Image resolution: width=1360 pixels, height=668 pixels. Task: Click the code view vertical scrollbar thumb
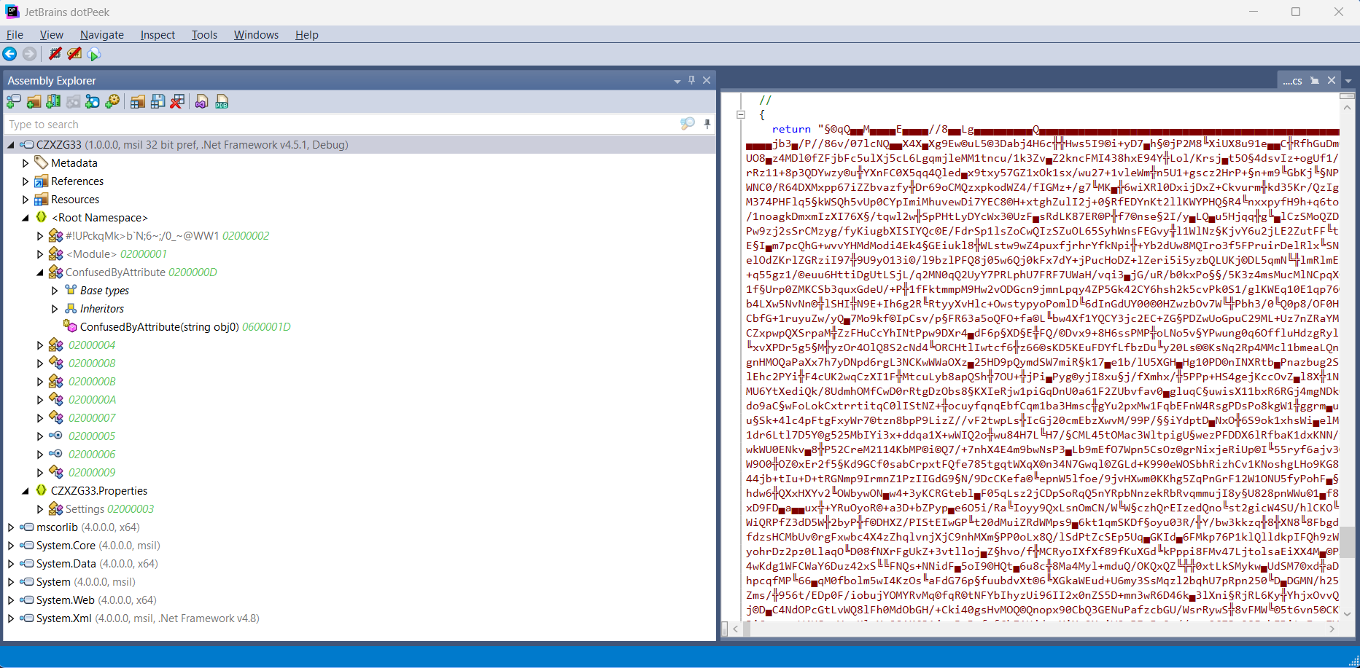click(x=1348, y=542)
